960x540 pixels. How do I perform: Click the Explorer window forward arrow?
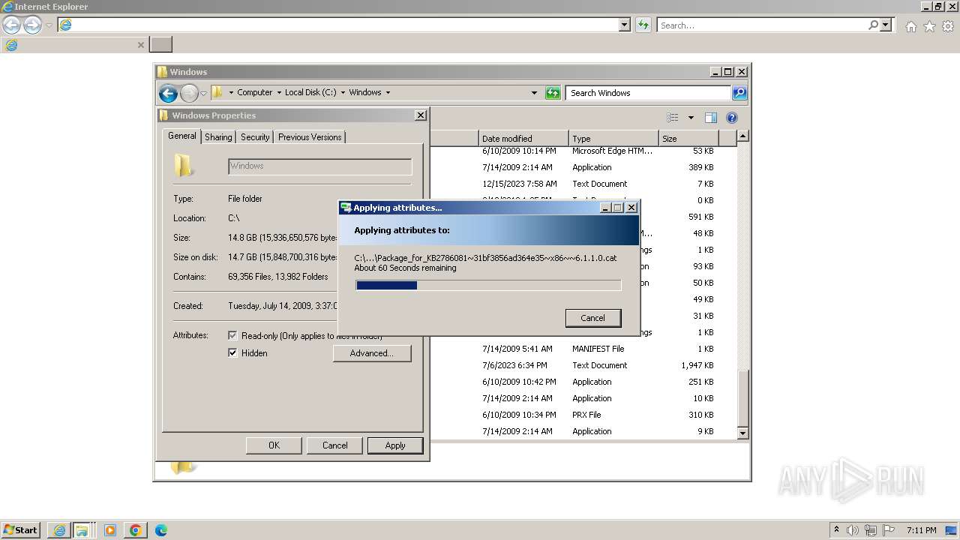tap(189, 93)
